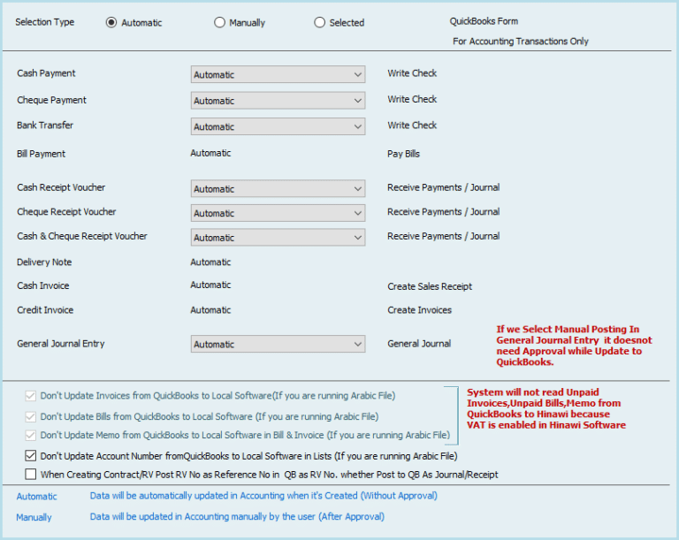Click the Cash Invoice label
This screenshot has width=679, height=540.
42,285
